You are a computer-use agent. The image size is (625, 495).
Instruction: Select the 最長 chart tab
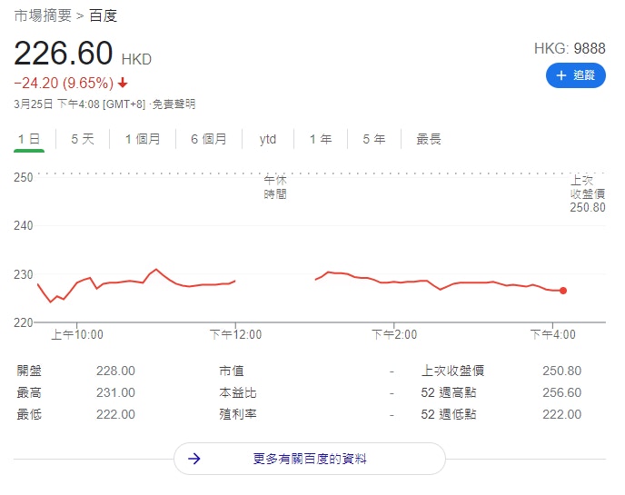[429, 139]
